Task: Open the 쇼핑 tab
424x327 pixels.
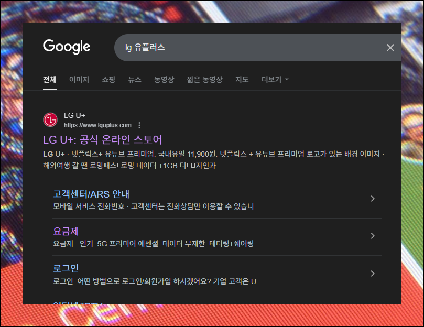Action: [108, 80]
